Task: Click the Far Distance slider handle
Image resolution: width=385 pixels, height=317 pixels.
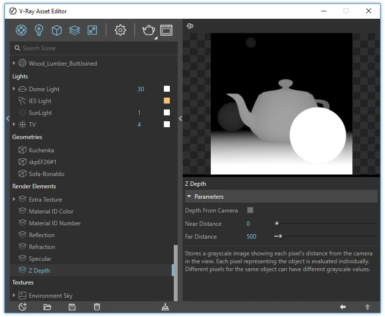Action: point(280,236)
